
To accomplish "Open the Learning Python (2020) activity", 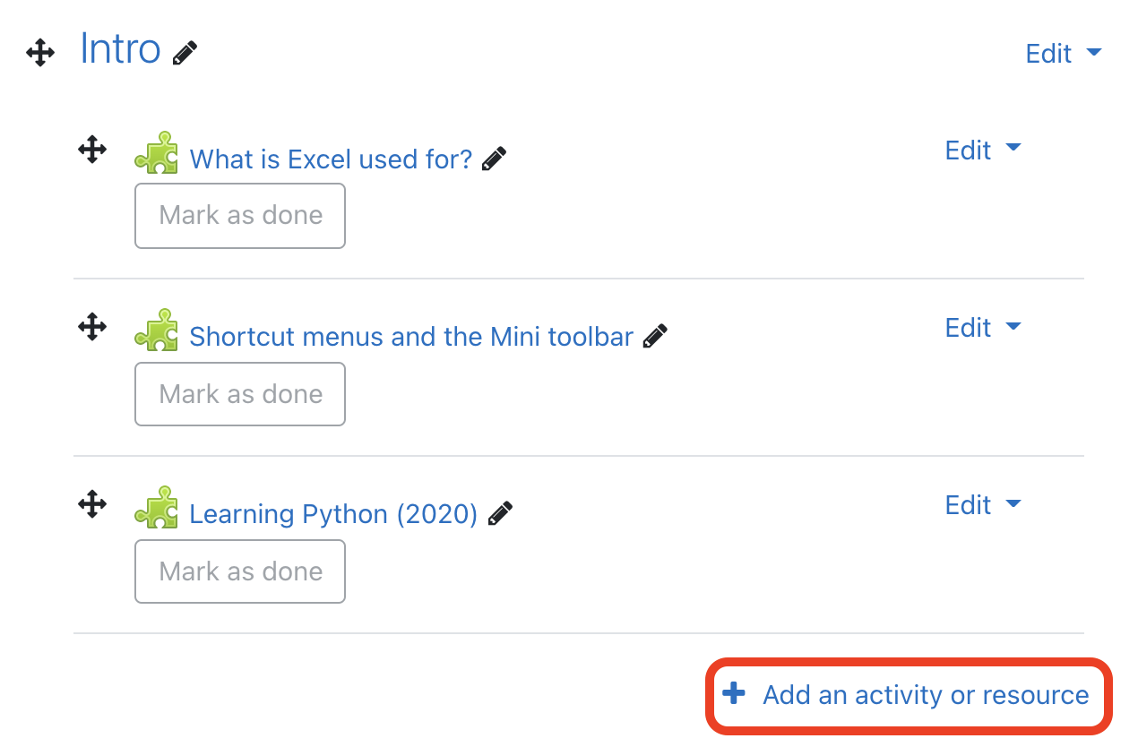I will [x=331, y=513].
